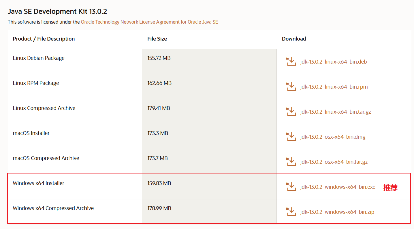414x229 pixels.
Task: Click the Download column header
Action: pos(294,39)
